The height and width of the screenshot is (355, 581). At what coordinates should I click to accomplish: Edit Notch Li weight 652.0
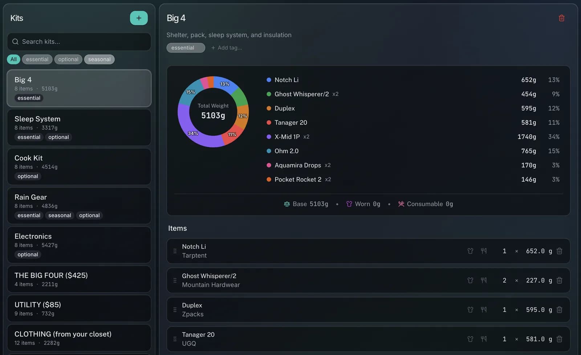click(535, 251)
